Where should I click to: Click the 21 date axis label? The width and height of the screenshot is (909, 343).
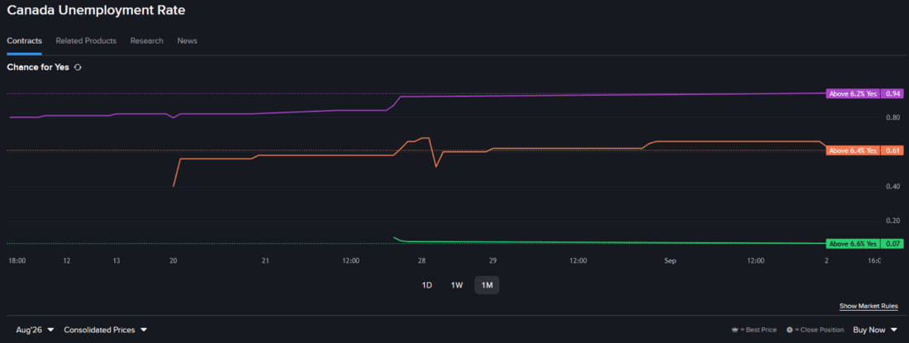point(265,261)
